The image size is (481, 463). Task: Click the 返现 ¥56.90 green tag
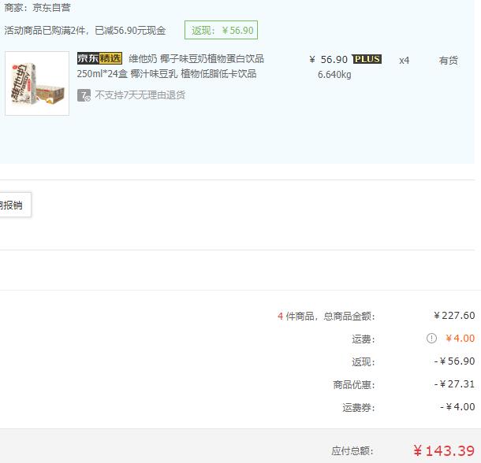pyautogui.click(x=221, y=30)
